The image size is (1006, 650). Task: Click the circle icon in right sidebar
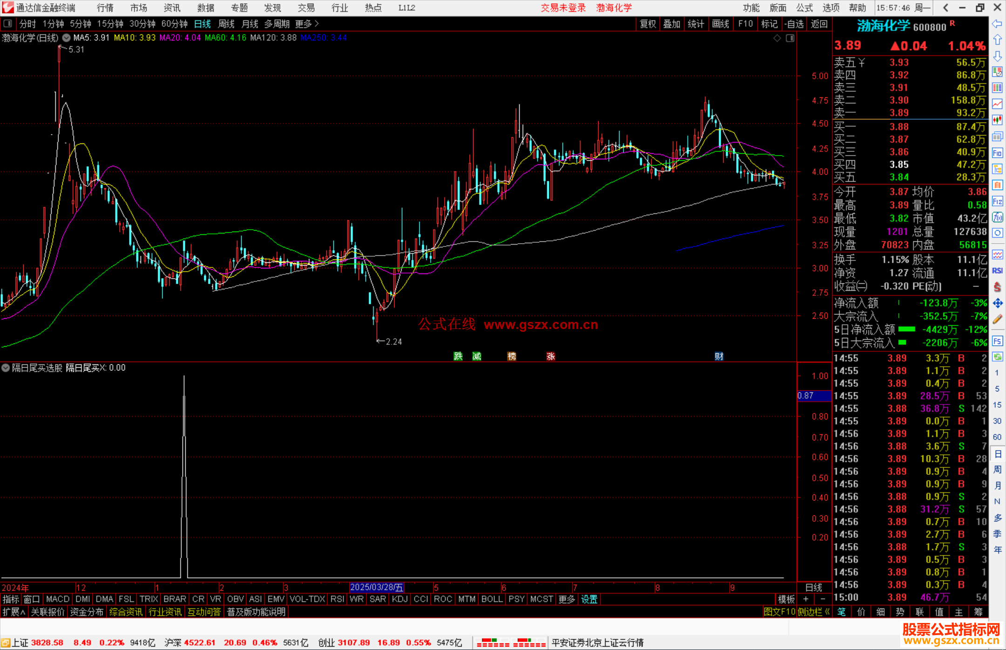[x=997, y=233]
